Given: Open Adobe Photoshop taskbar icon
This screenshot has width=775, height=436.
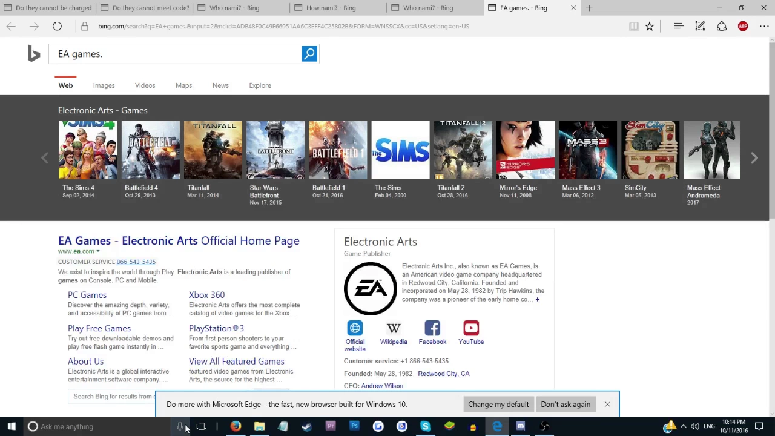Looking at the screenshot, I should tap(354, 426).
